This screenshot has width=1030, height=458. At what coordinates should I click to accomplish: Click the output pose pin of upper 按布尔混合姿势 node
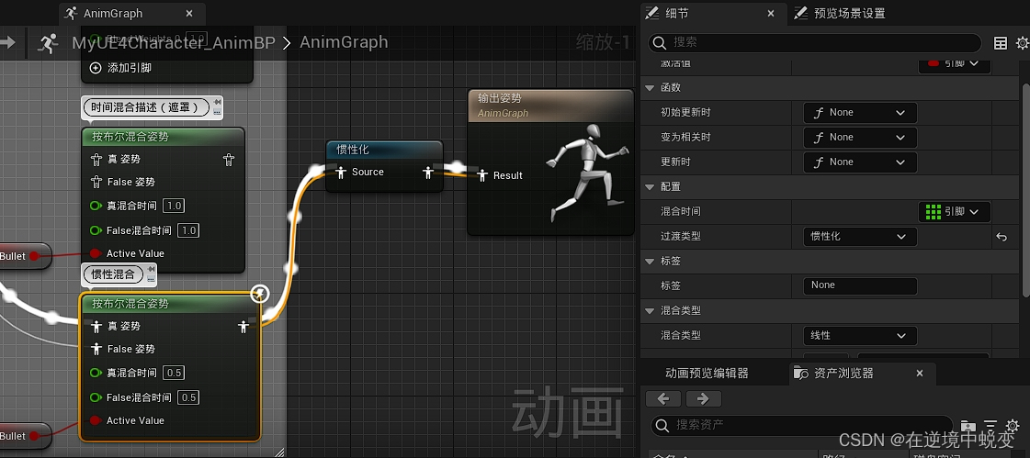(x=229, y=160)
